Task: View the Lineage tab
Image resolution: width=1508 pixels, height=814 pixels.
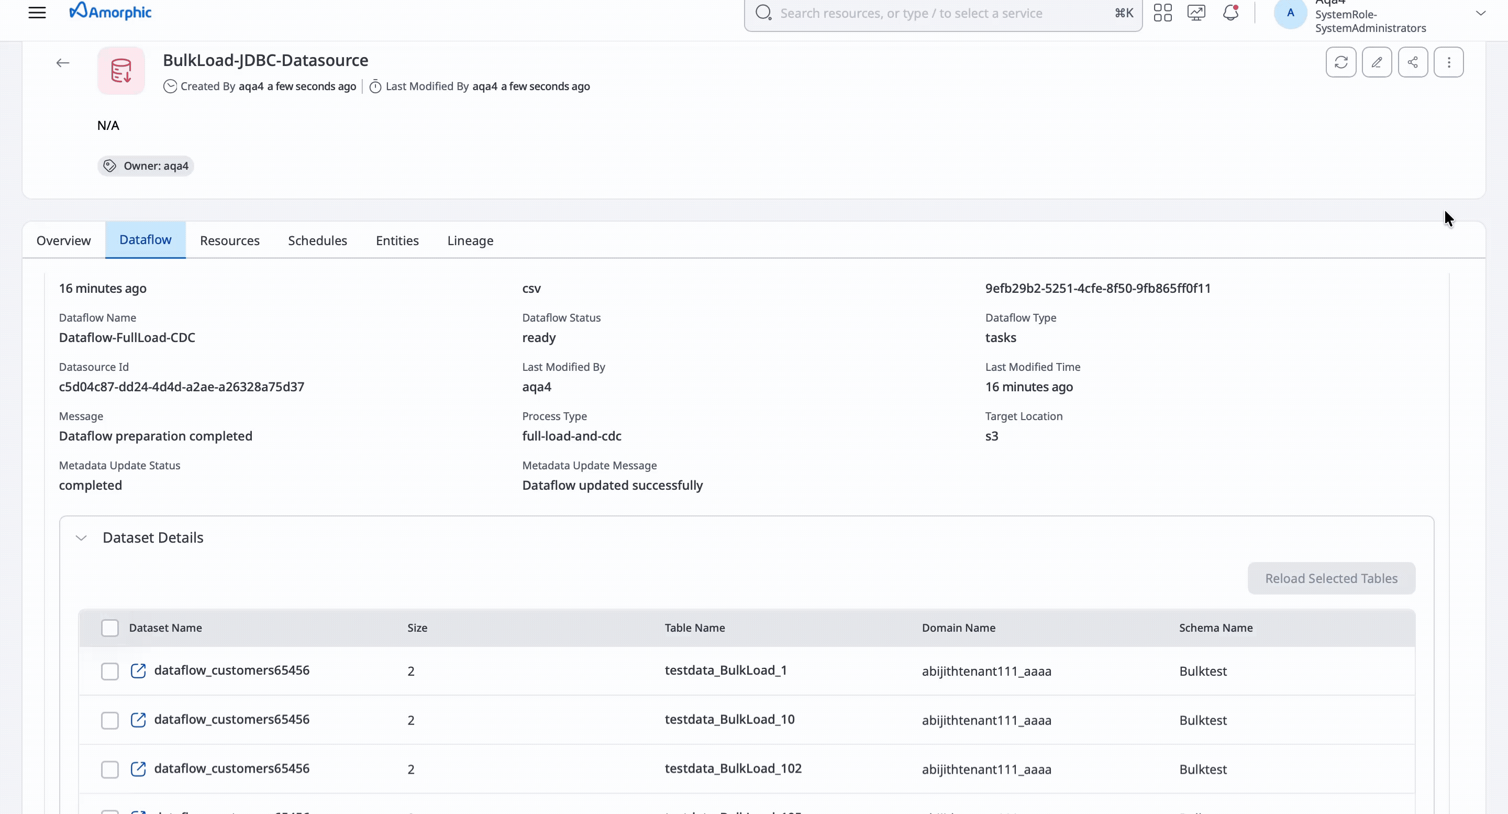Action: click(x=470, y=240)
